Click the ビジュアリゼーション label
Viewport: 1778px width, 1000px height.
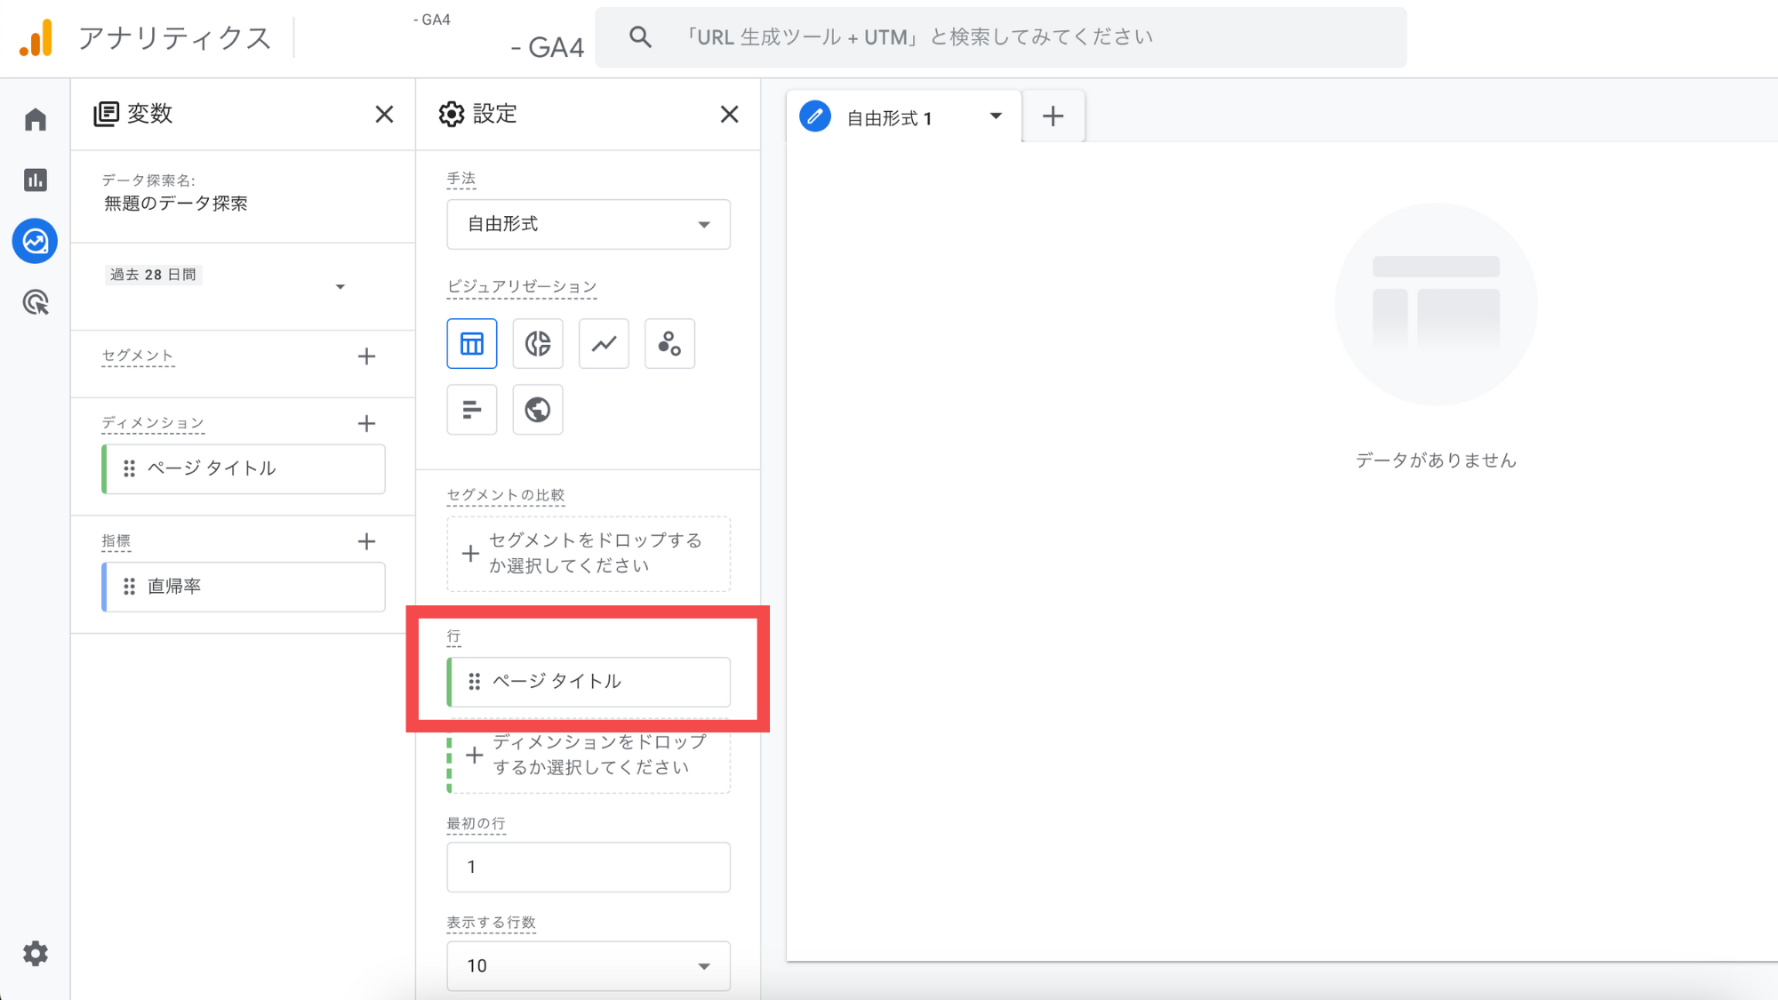tap(522, 287)
